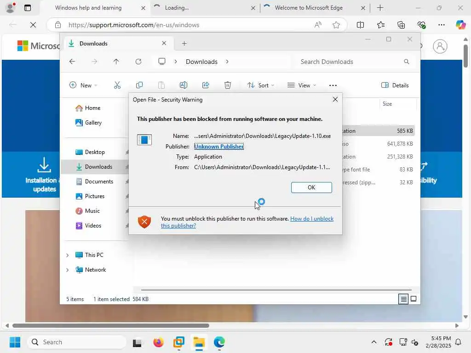This screenshot has height=353, width=471.
Task: Click the Read aloud icon in Edge
Action: [x=318, y=25]
